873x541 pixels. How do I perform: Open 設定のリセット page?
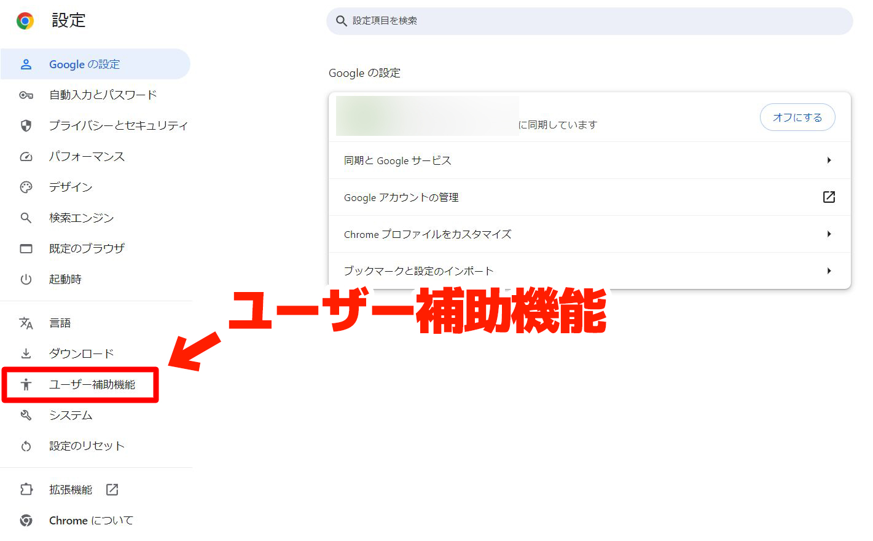tap(95, 446)
